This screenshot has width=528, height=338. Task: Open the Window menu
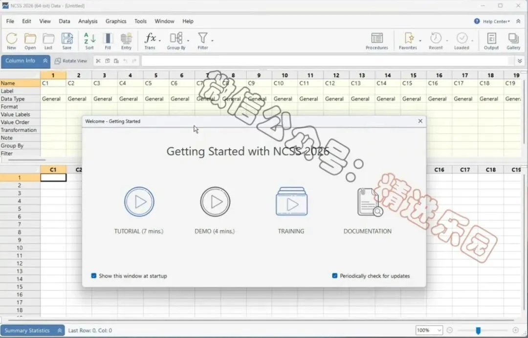coord(164,21)
